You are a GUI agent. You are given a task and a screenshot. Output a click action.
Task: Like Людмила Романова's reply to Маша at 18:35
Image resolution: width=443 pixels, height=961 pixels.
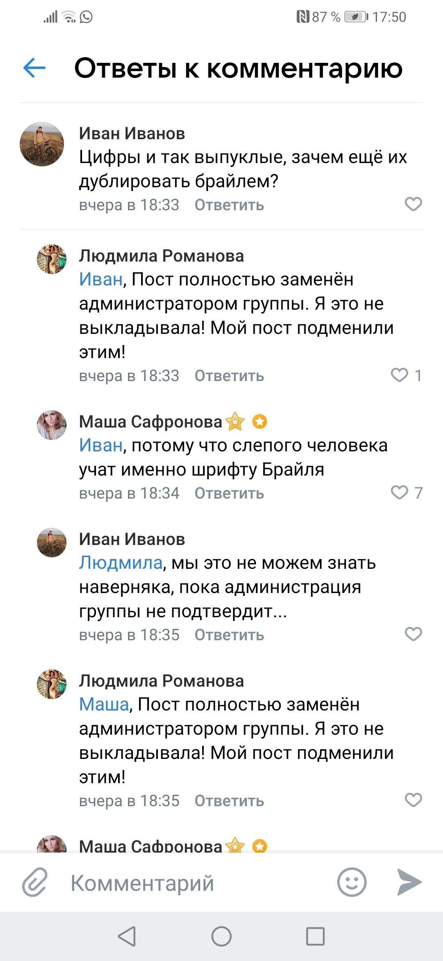(413, 800)
